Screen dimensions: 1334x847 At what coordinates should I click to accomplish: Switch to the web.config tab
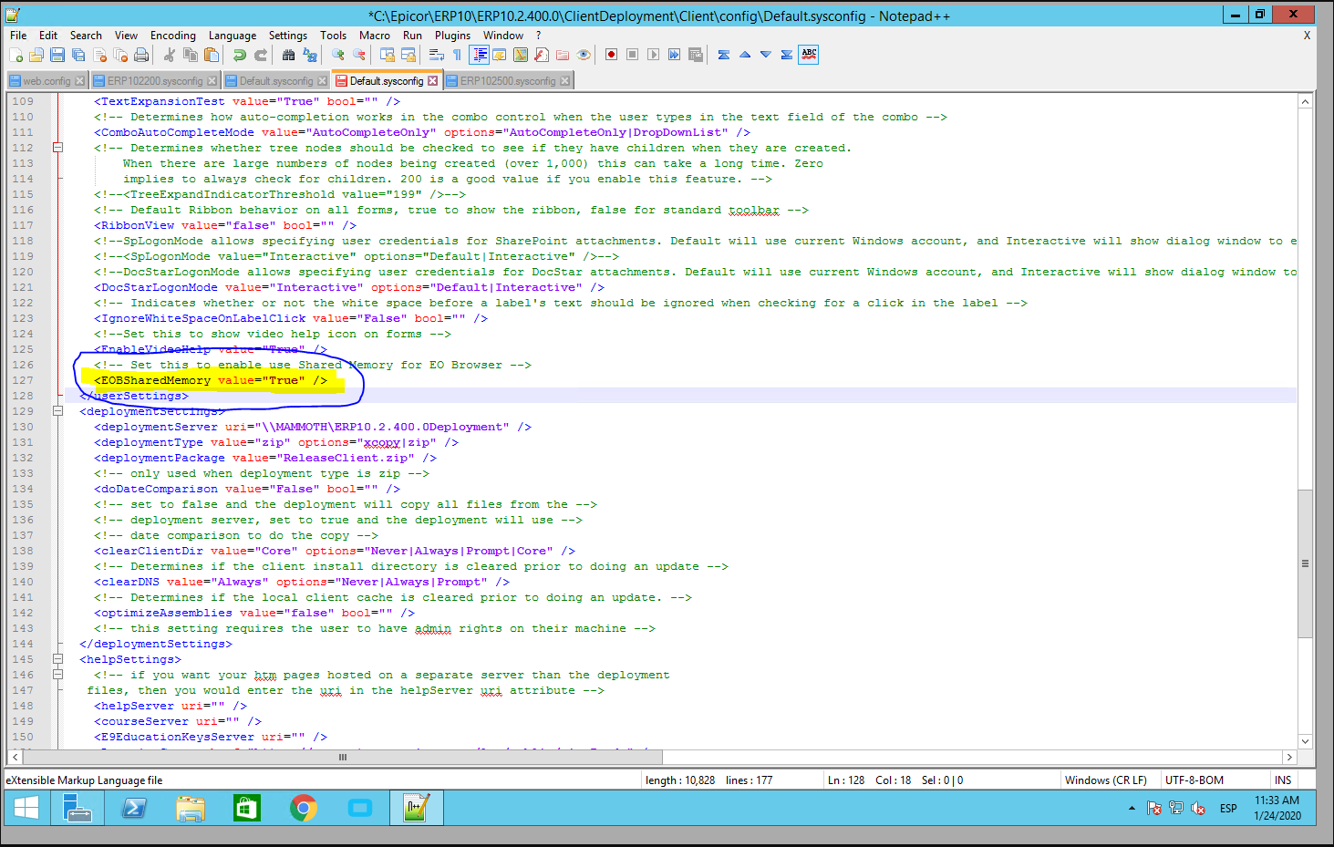[x=46, y=81]
